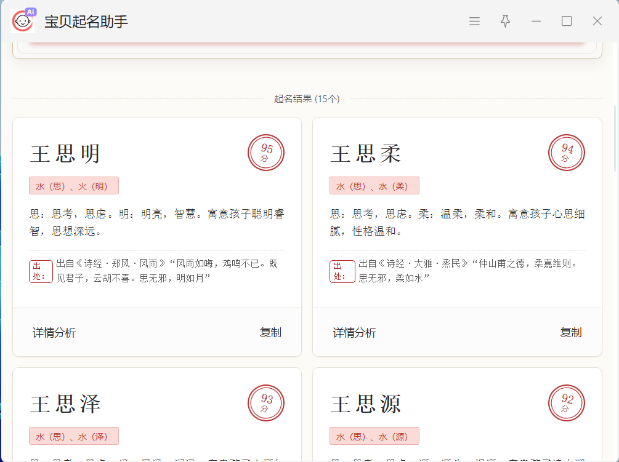This screenshot has width=619, height=462.
Task: Open the hamburger menu in title bar
Action: [x=474, y=22]
